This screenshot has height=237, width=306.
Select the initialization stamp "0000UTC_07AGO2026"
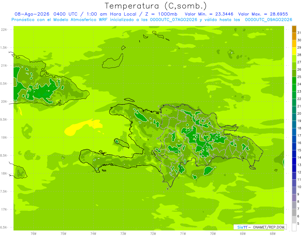[x=174, y=20]
